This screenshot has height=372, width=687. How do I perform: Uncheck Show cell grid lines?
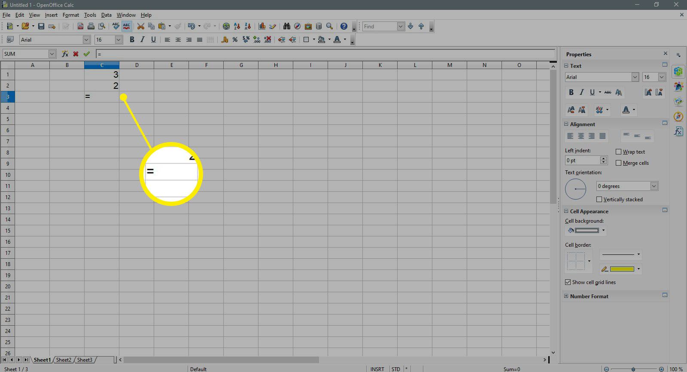pos(568,282)
